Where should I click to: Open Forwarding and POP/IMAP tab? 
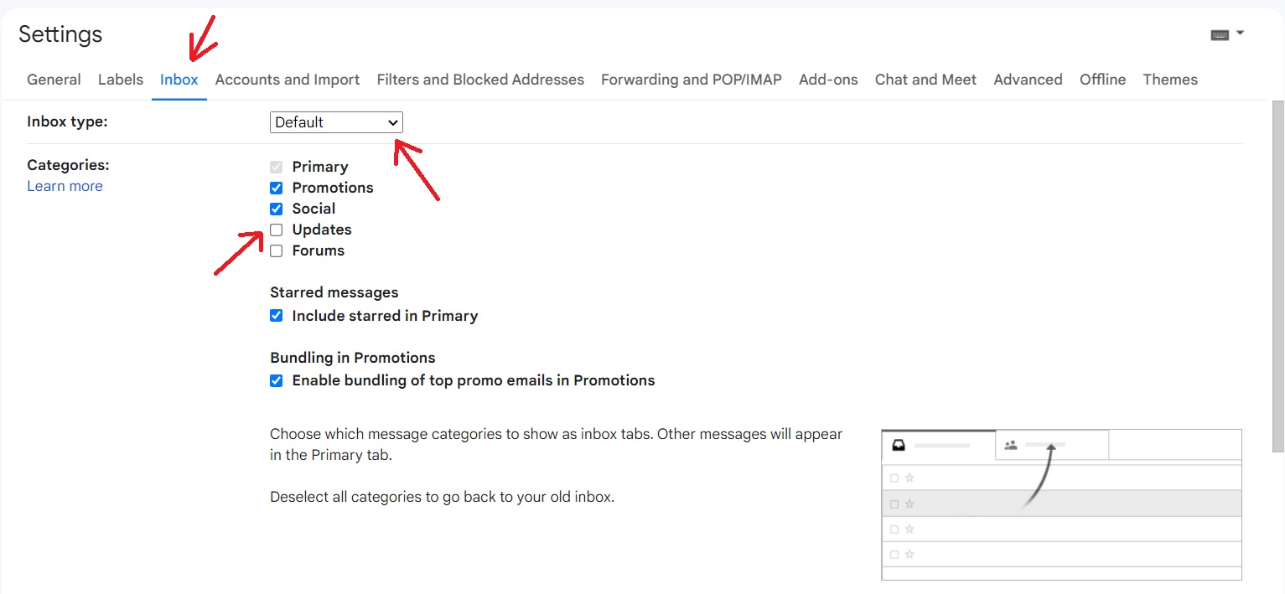[692, 80]
